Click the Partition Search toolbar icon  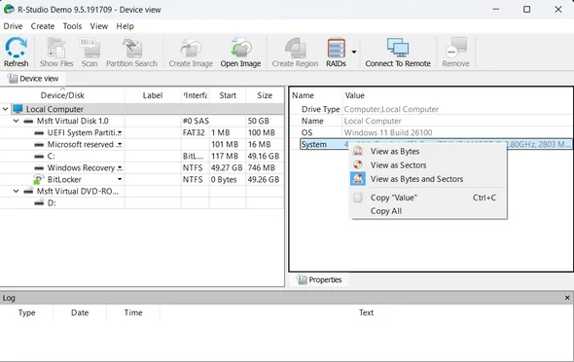coord(131,48)
